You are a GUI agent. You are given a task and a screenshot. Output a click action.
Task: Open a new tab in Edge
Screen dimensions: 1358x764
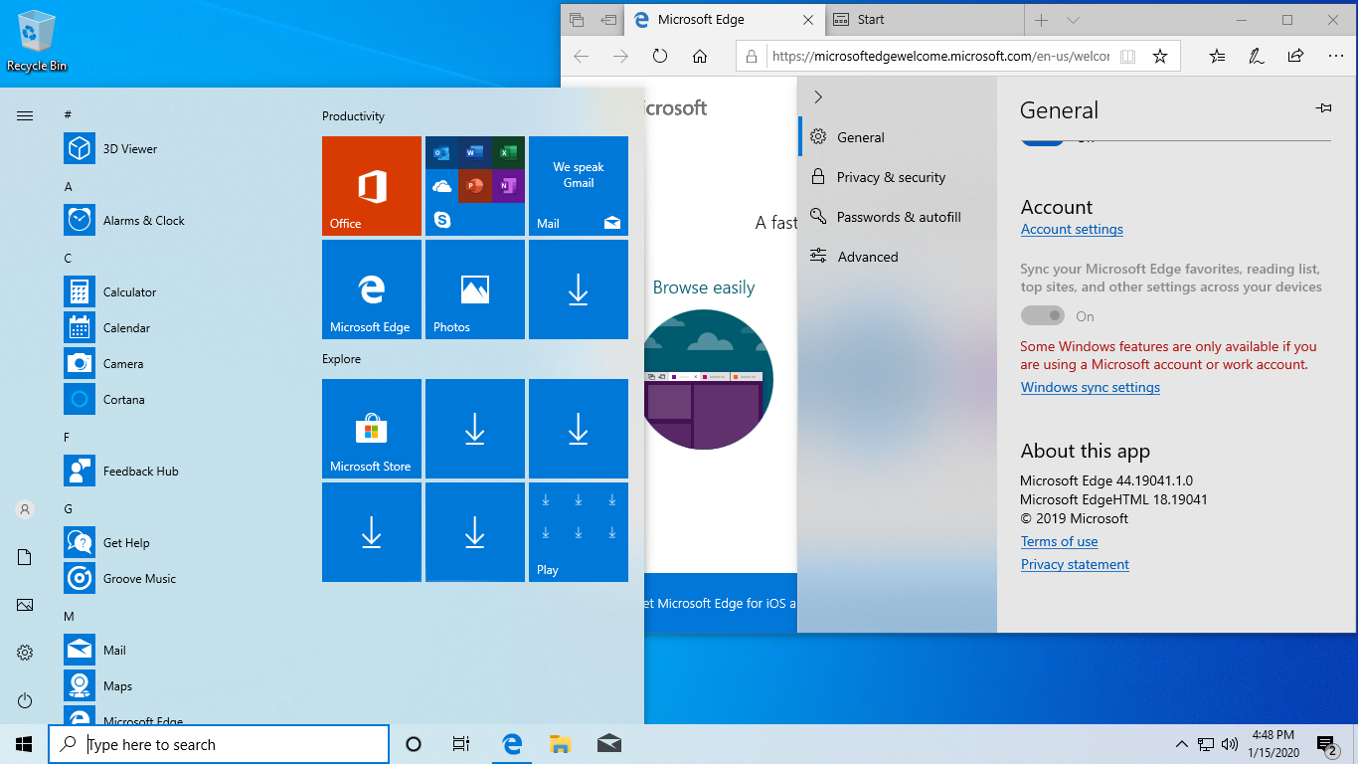click(1041, 20)
